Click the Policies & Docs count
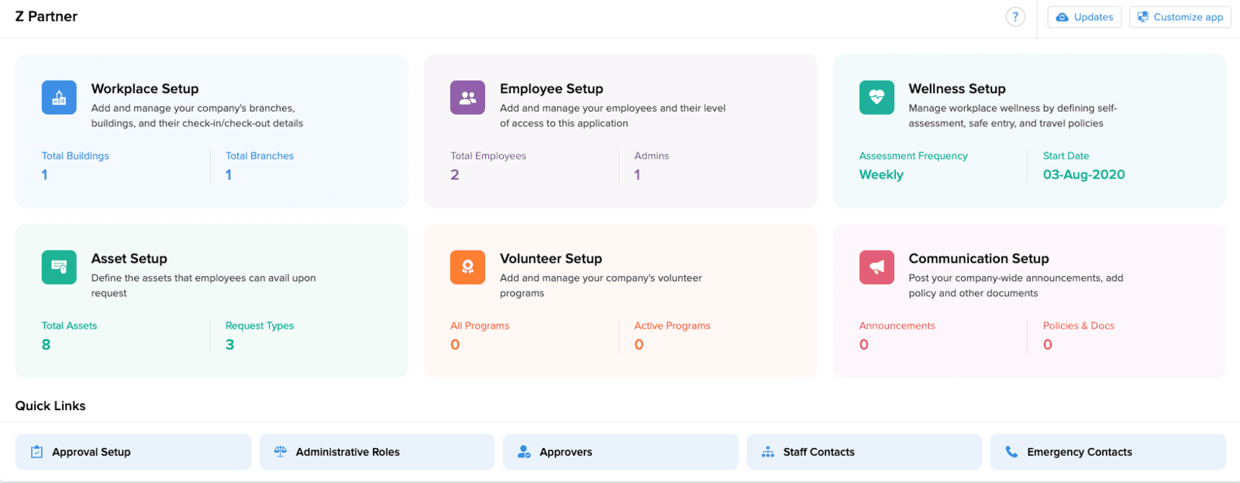The height and width of the screenshot is (483, 1240). coord(1048,345)
